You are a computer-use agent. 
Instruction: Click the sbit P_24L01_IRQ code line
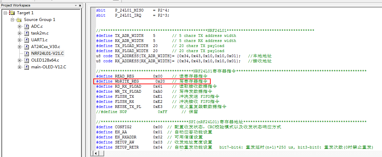click(x=133, y=15)
